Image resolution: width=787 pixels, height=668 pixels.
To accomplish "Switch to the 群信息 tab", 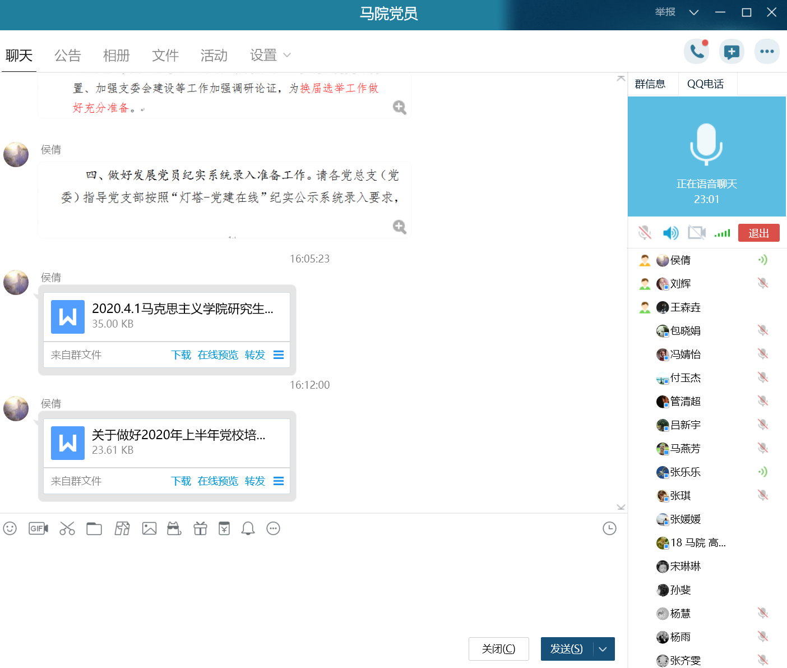I will pyautogui.click(x=650, y=84).
